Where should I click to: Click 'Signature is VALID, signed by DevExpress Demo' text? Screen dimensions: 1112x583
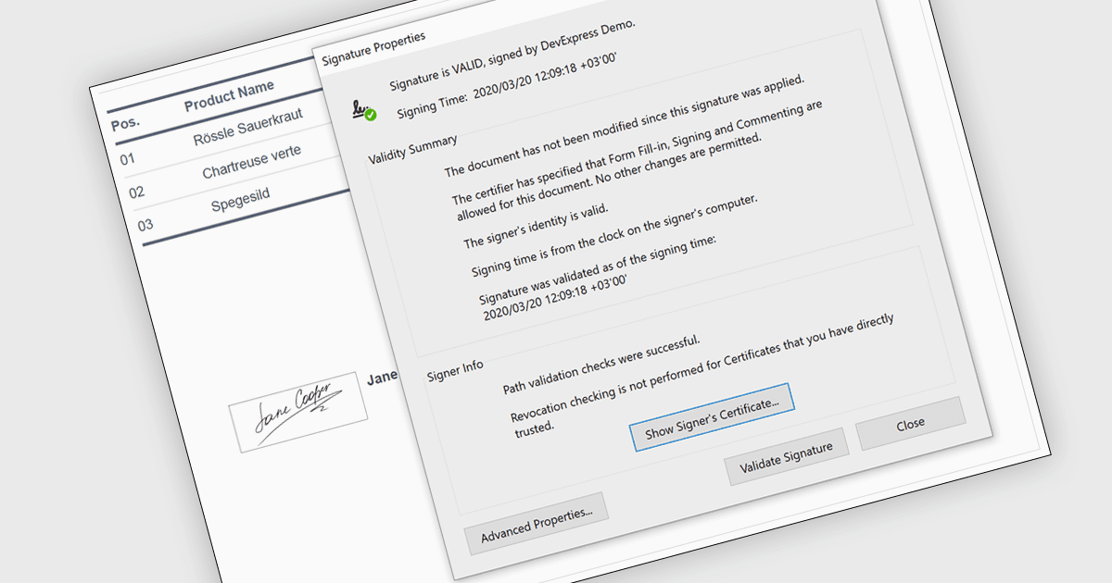point(512,55)
